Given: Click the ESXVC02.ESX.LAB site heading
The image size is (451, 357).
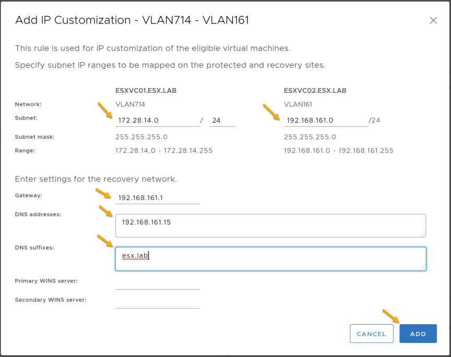Looking at the screenshot, I should [x=315, y=90].
